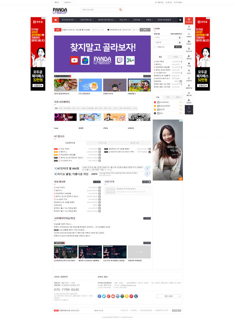Click the next arrow in notice ticker
Screen dimensions: 235x321
coord(149,30)
